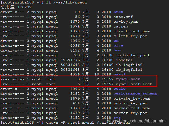
Task: Click the time 15:57 on mysql.sock row
Action: tap(107, 79)
